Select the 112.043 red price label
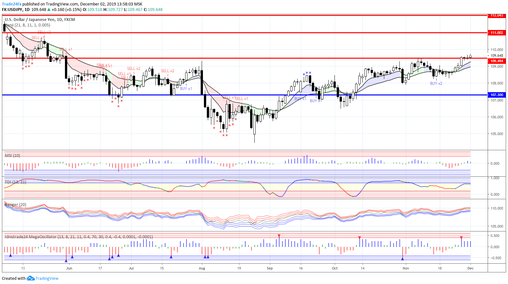Screen dimensions: 508x284 tap(497, 15)
